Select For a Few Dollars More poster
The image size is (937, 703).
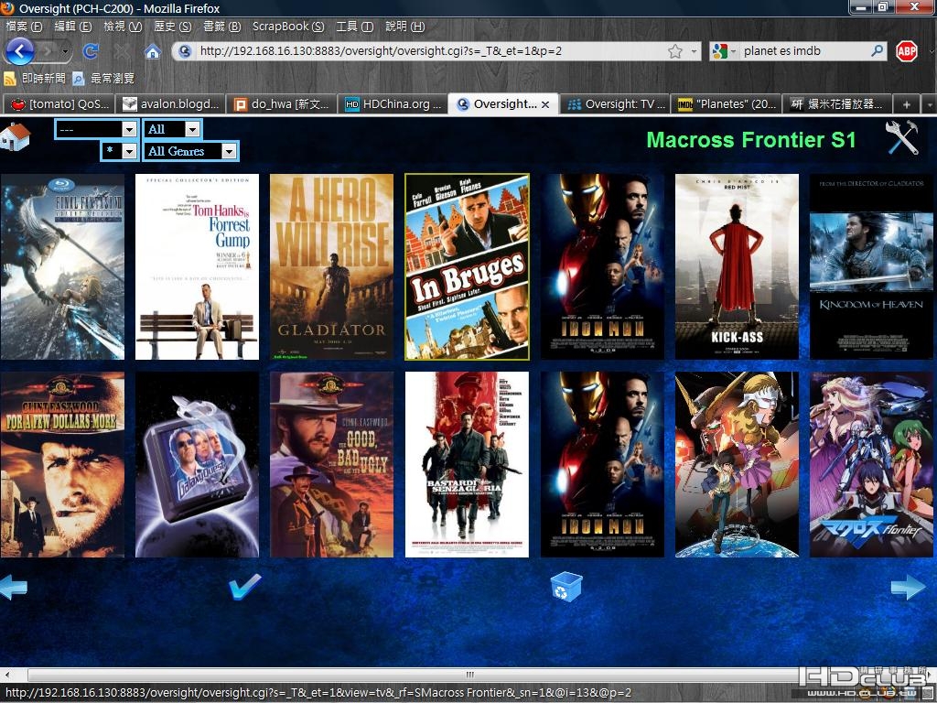pos(62,464)
